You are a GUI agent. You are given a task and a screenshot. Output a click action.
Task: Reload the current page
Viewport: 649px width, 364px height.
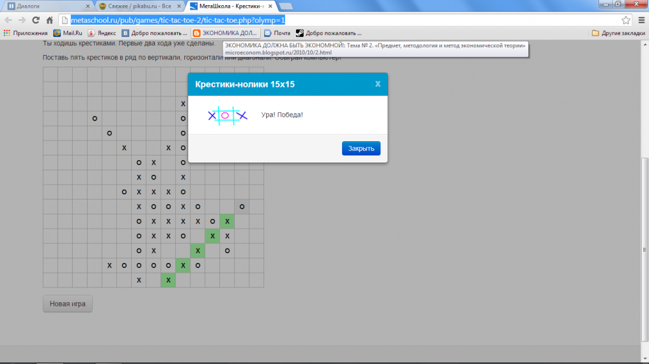(x=36, y=20)
